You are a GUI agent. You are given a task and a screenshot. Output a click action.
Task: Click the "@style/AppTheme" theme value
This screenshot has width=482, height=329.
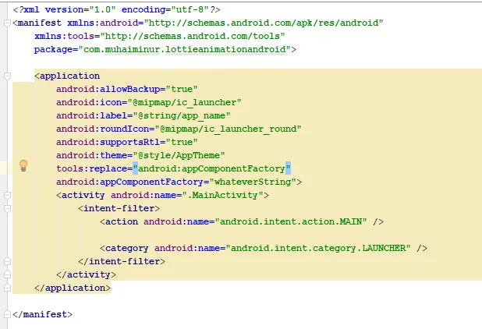click(x=179, y=155)
